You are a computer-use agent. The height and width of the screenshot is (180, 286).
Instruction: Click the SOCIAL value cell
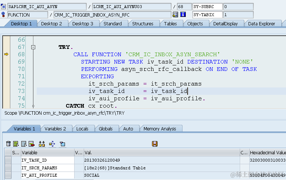[x=162, y=175]
